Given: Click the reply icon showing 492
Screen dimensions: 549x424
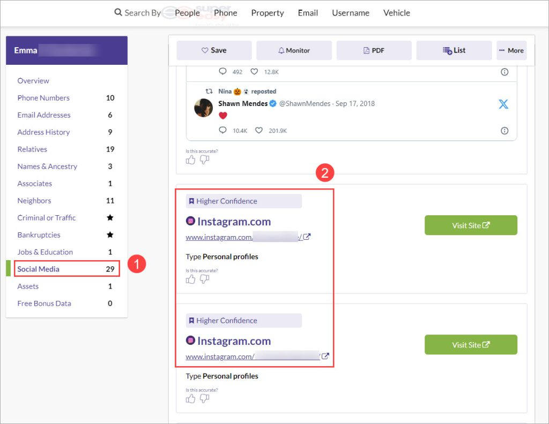Looking at the screenshot, I should [222, 72].
